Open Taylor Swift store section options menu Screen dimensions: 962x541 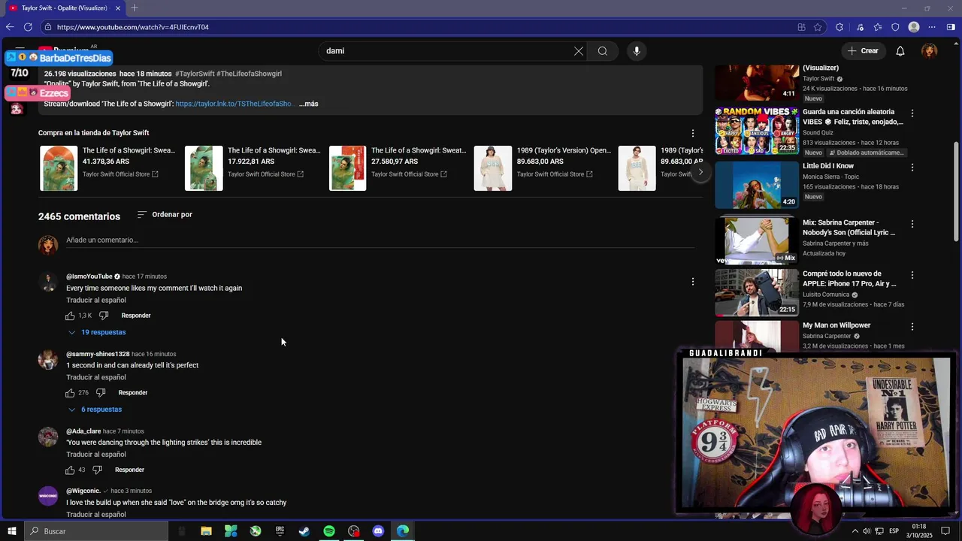pos(693,133)
